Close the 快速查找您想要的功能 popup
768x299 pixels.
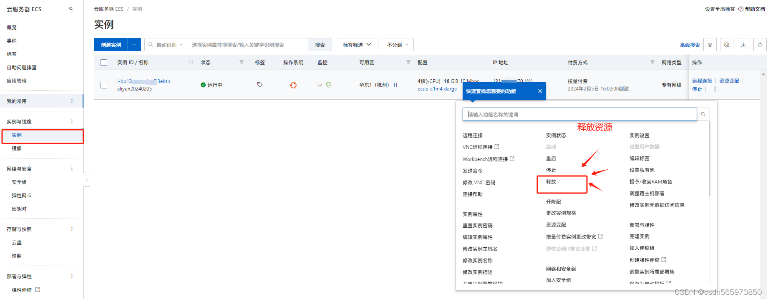pyautogui.click(x=540, y=91)
